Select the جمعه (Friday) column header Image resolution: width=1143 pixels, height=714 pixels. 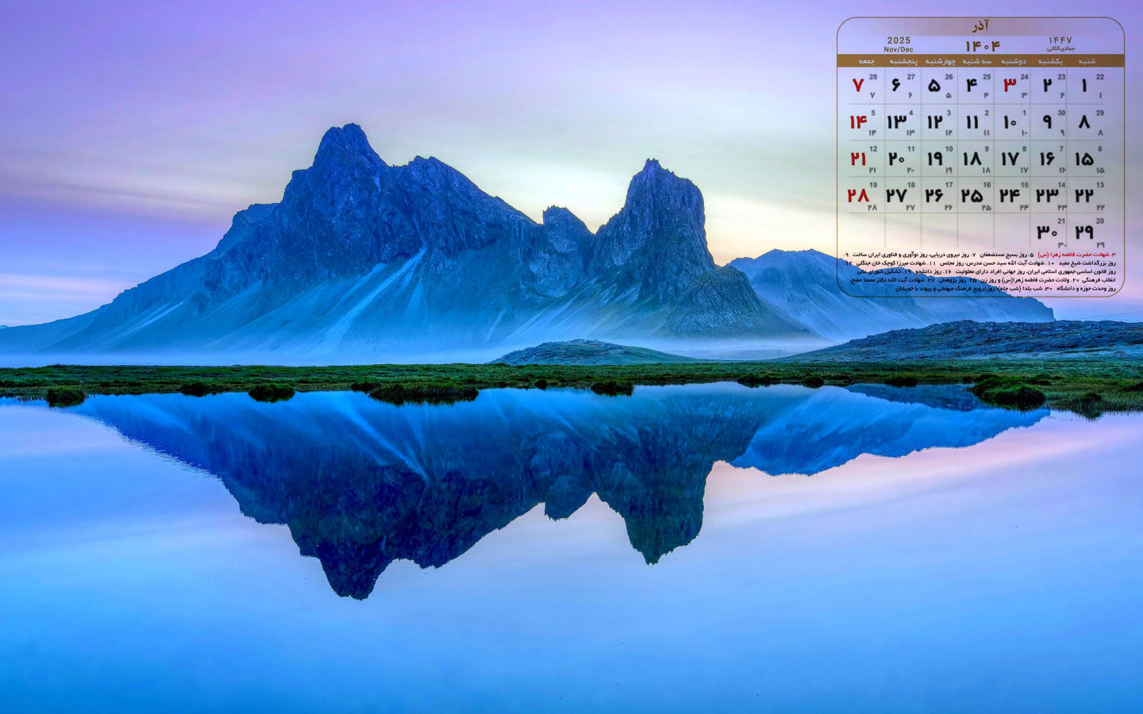[x=866, y=61]
